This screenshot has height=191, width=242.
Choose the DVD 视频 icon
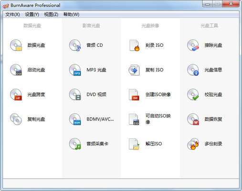[x=75, y=95]
